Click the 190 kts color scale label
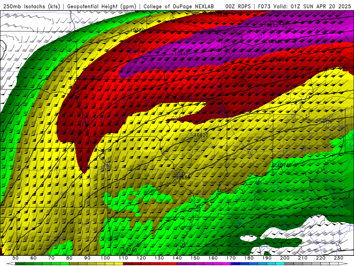Viewport: 354px width, 266px height. point(267,258)
